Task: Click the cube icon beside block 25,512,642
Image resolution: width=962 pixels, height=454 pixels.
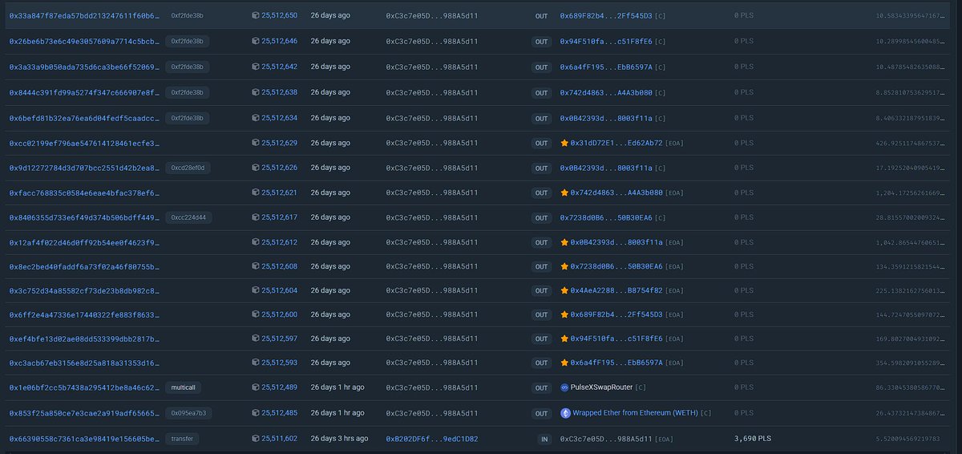Action: click(x=255, y=67)
